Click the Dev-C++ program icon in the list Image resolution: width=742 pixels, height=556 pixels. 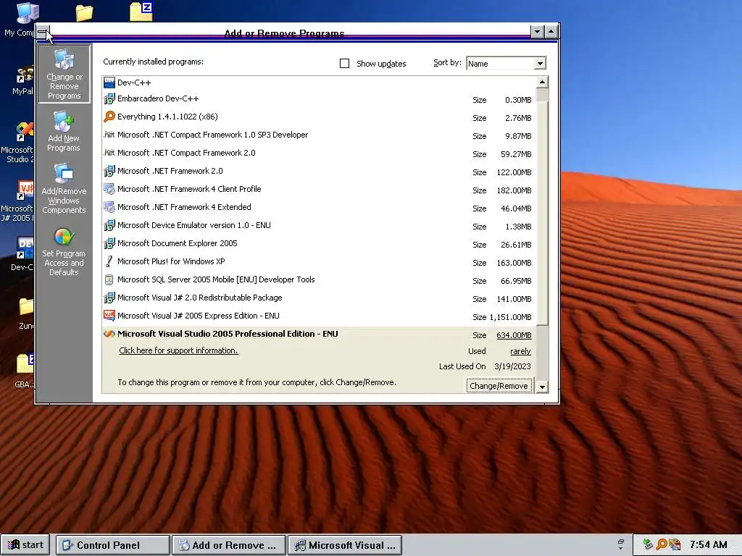109,83
